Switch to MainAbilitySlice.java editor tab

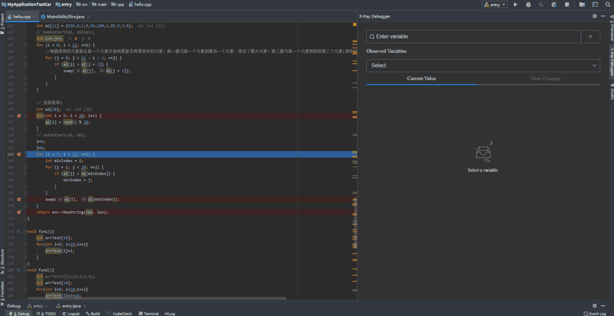pyautogui.click(x=65, y=17)
